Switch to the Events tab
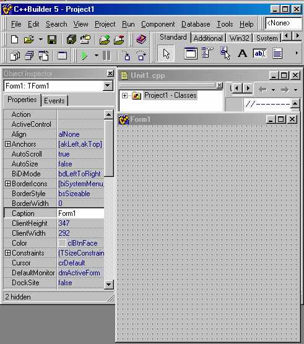This screenshot has height=344, width=304. [54, 101]
